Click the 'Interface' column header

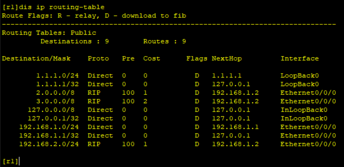click(299, 59)
